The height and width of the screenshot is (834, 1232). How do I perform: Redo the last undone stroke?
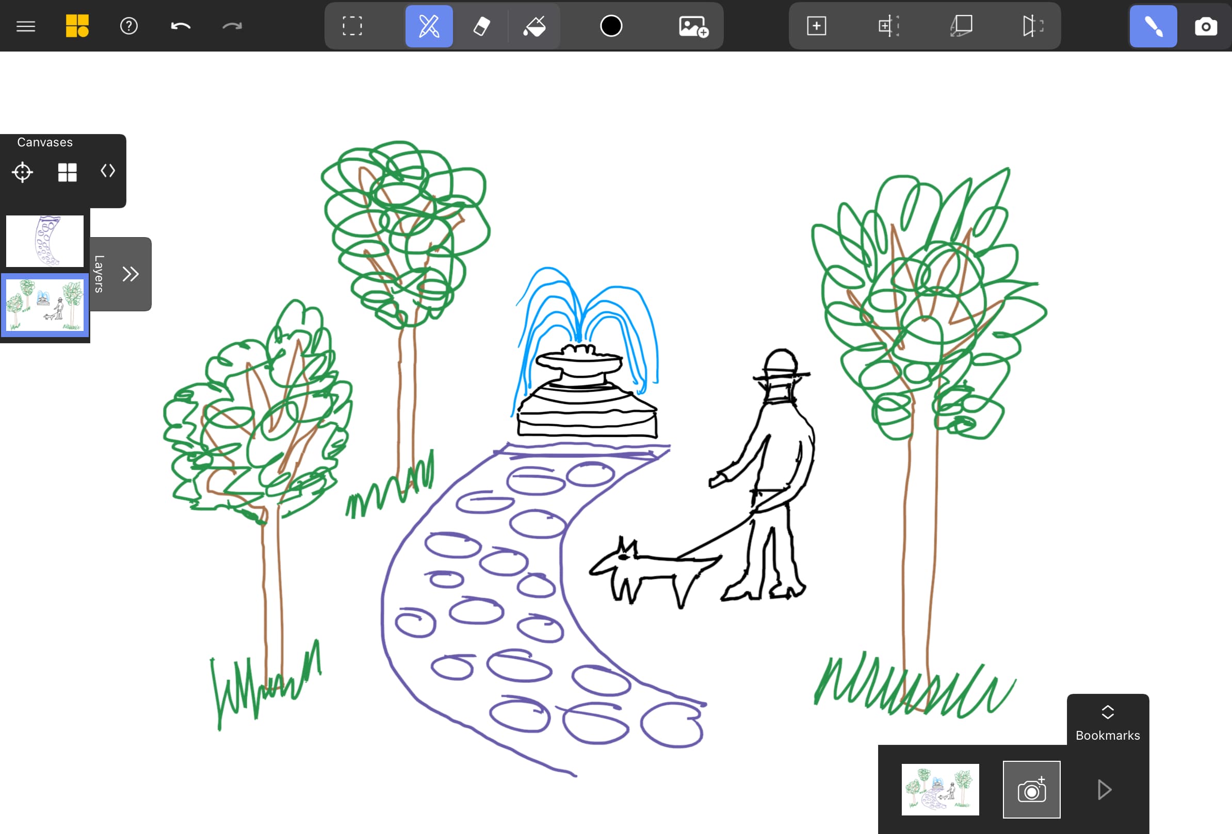coord(232,26)
